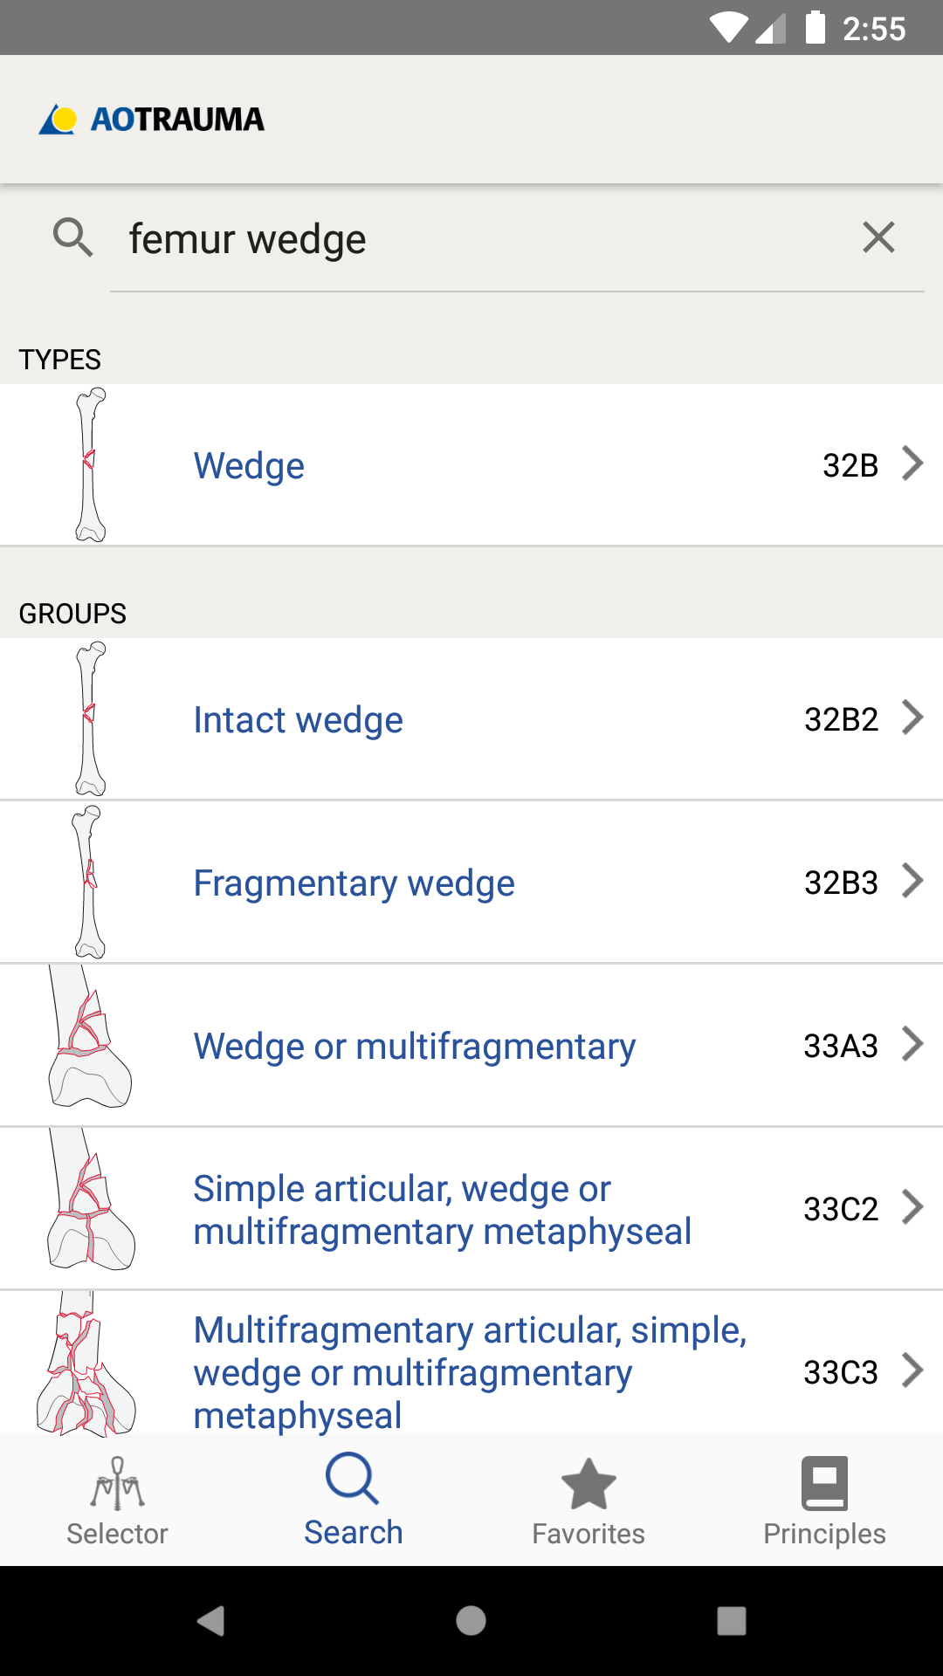Expand the 33A3 chevron arrow

(912, 1044)
